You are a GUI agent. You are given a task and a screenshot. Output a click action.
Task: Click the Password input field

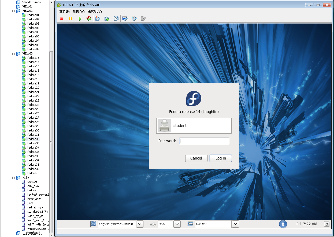(x=204, y=141)
